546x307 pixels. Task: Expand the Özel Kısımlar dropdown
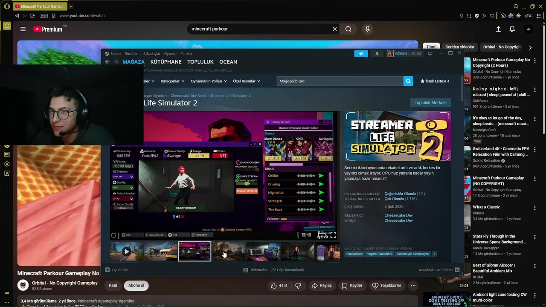tap(246, 81)
